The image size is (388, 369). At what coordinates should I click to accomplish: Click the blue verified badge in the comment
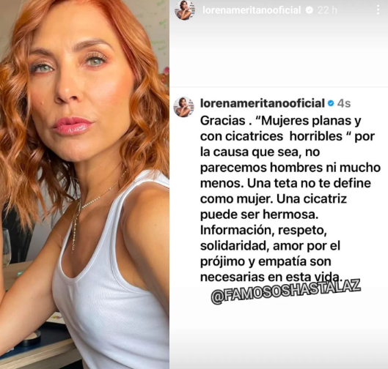coord(331,103)
